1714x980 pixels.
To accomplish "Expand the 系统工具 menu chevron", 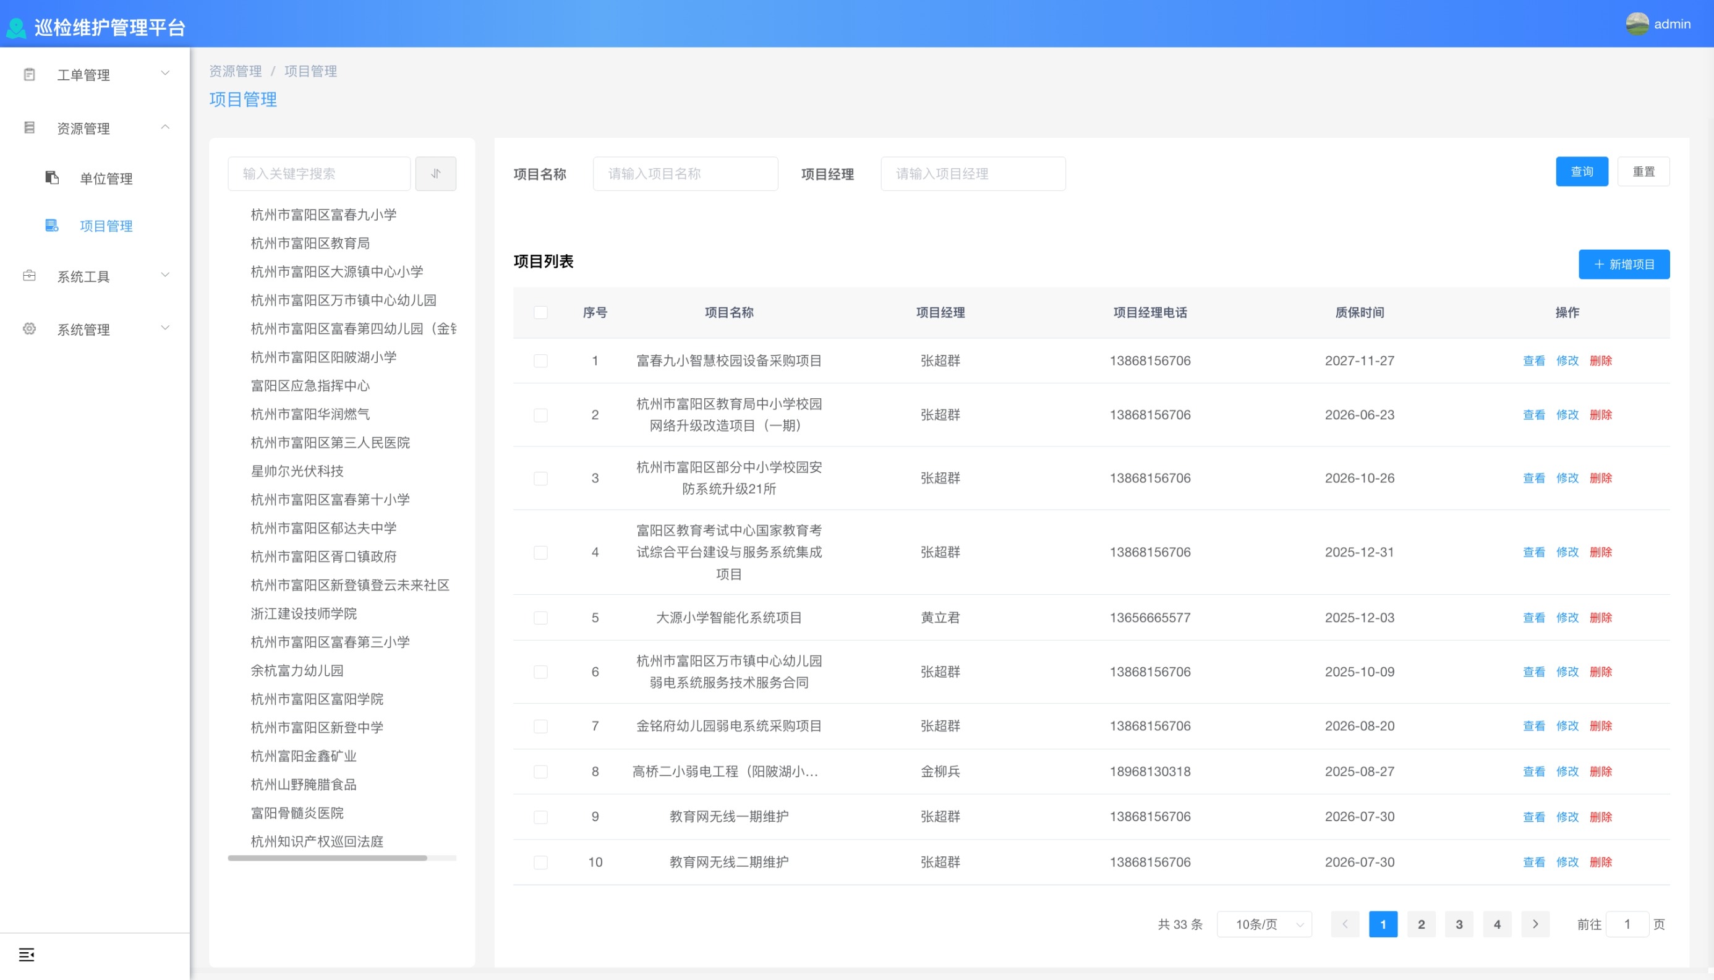I will [x=166, y=274].
